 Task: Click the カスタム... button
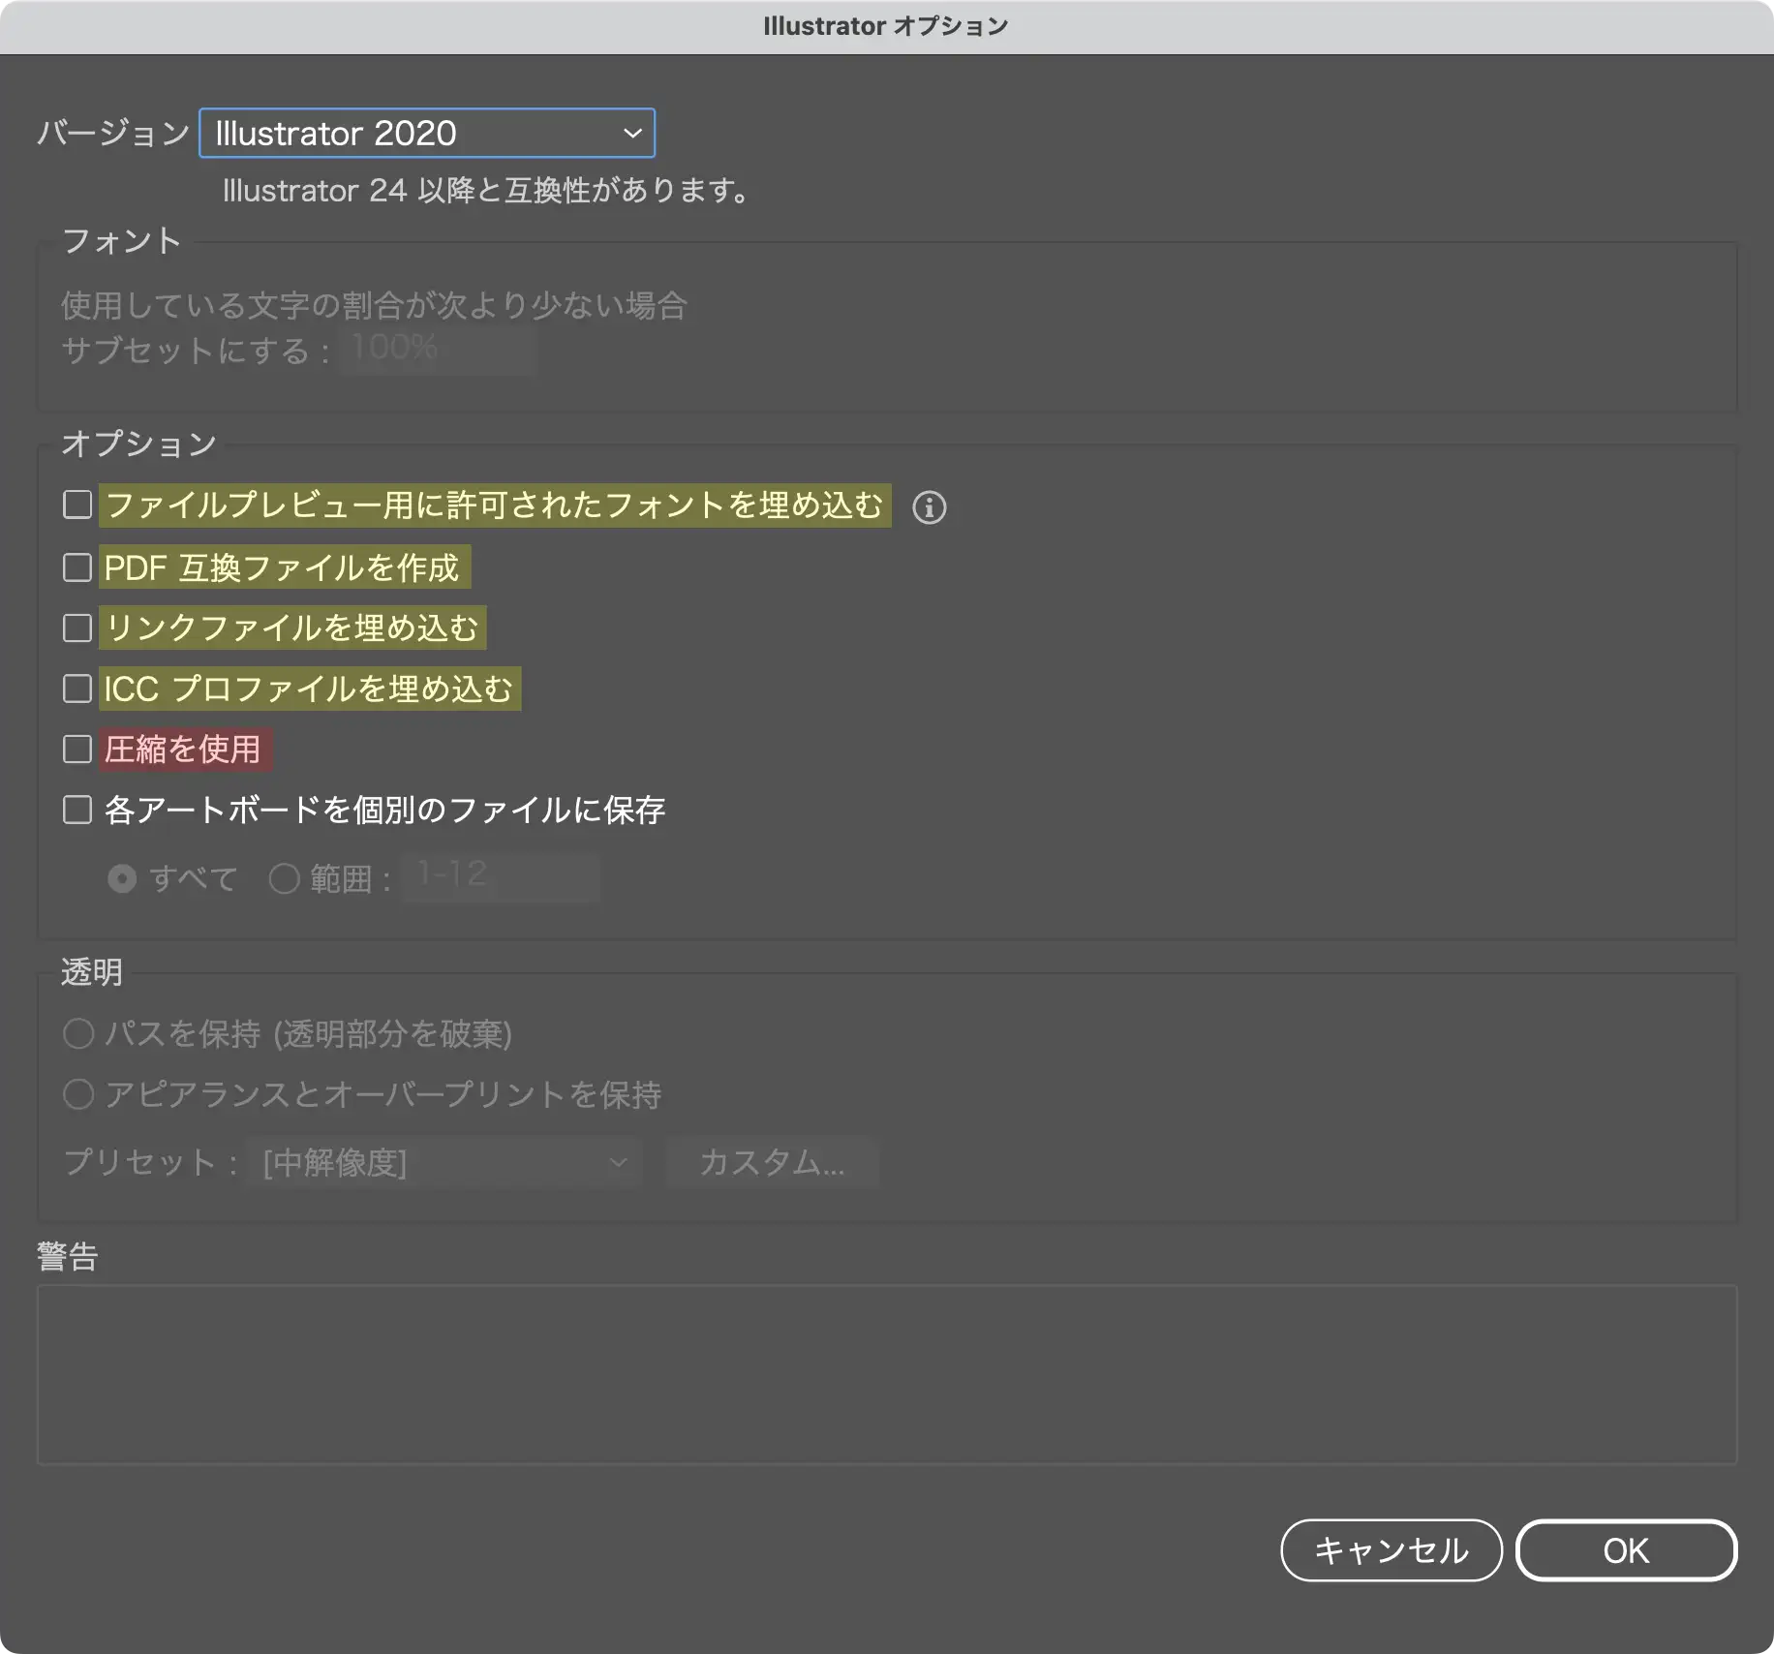[772, 1162]
